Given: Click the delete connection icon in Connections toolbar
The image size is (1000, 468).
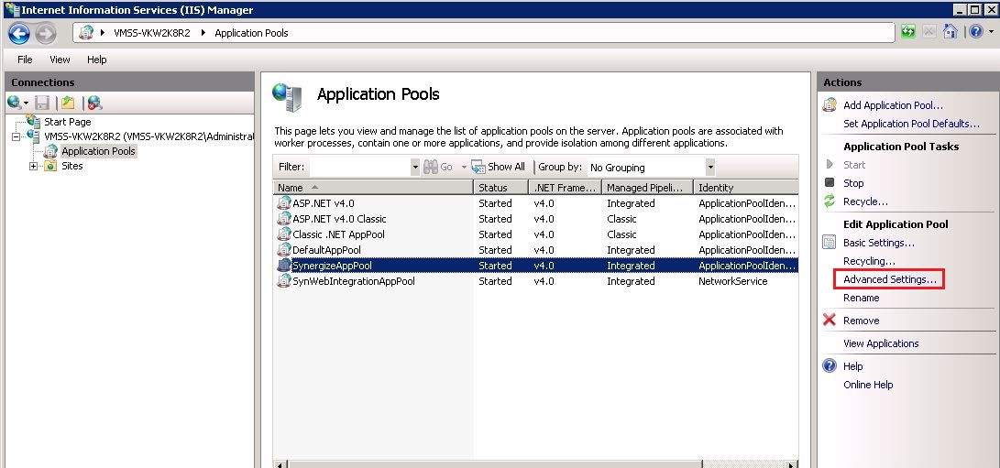Looking at the screenshot, I should 95,103.
